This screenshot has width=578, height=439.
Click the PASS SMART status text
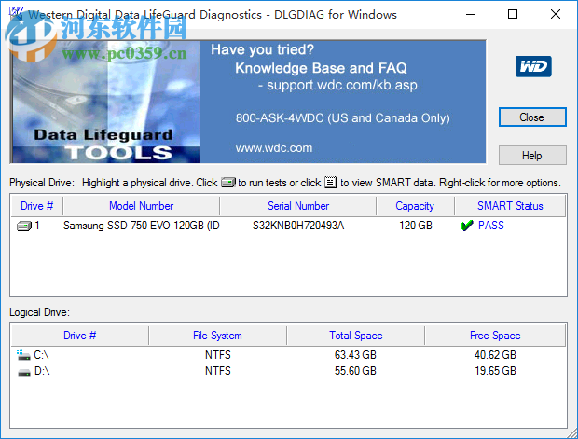point(491,226)
